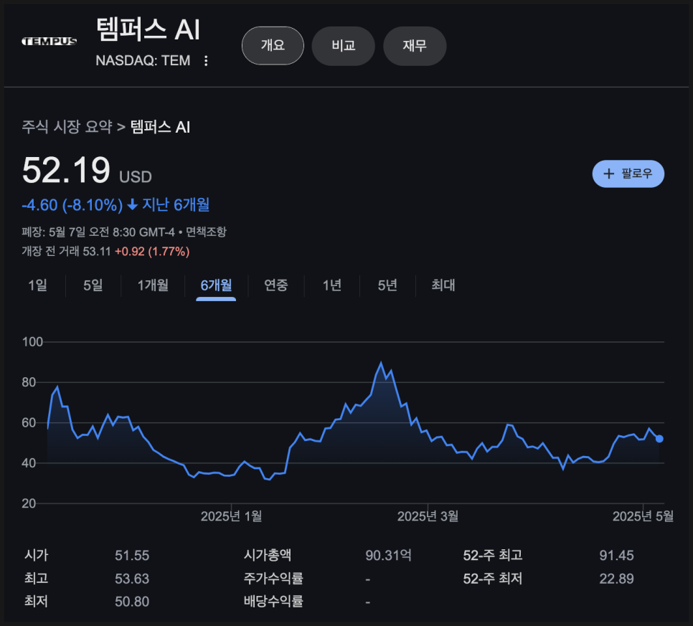693x626 pixels.
Task: Select the 개요 tab
Action: [273, 45]
